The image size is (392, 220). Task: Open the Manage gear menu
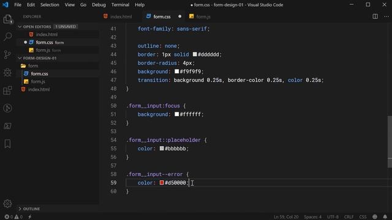pos(7,204)
